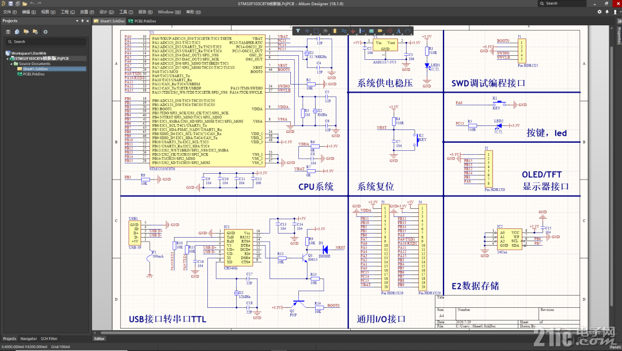Click the user account icon

point(615,12)
